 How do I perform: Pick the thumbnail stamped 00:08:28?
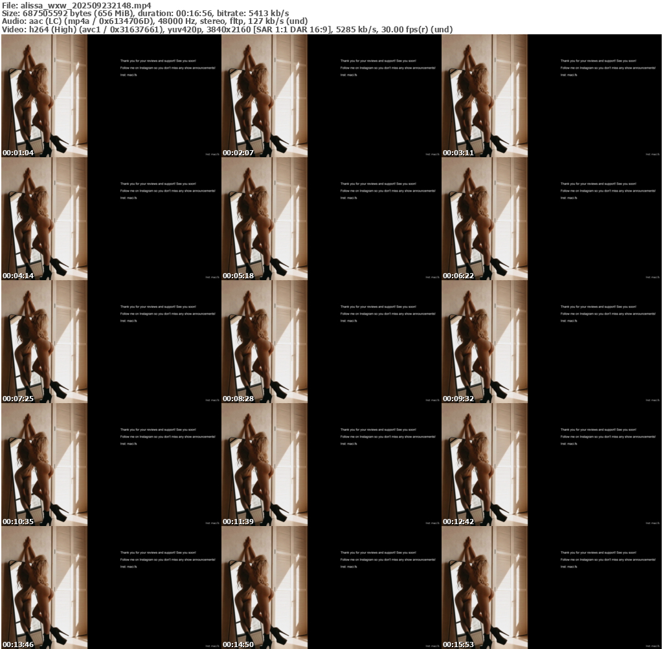[331, 342]
